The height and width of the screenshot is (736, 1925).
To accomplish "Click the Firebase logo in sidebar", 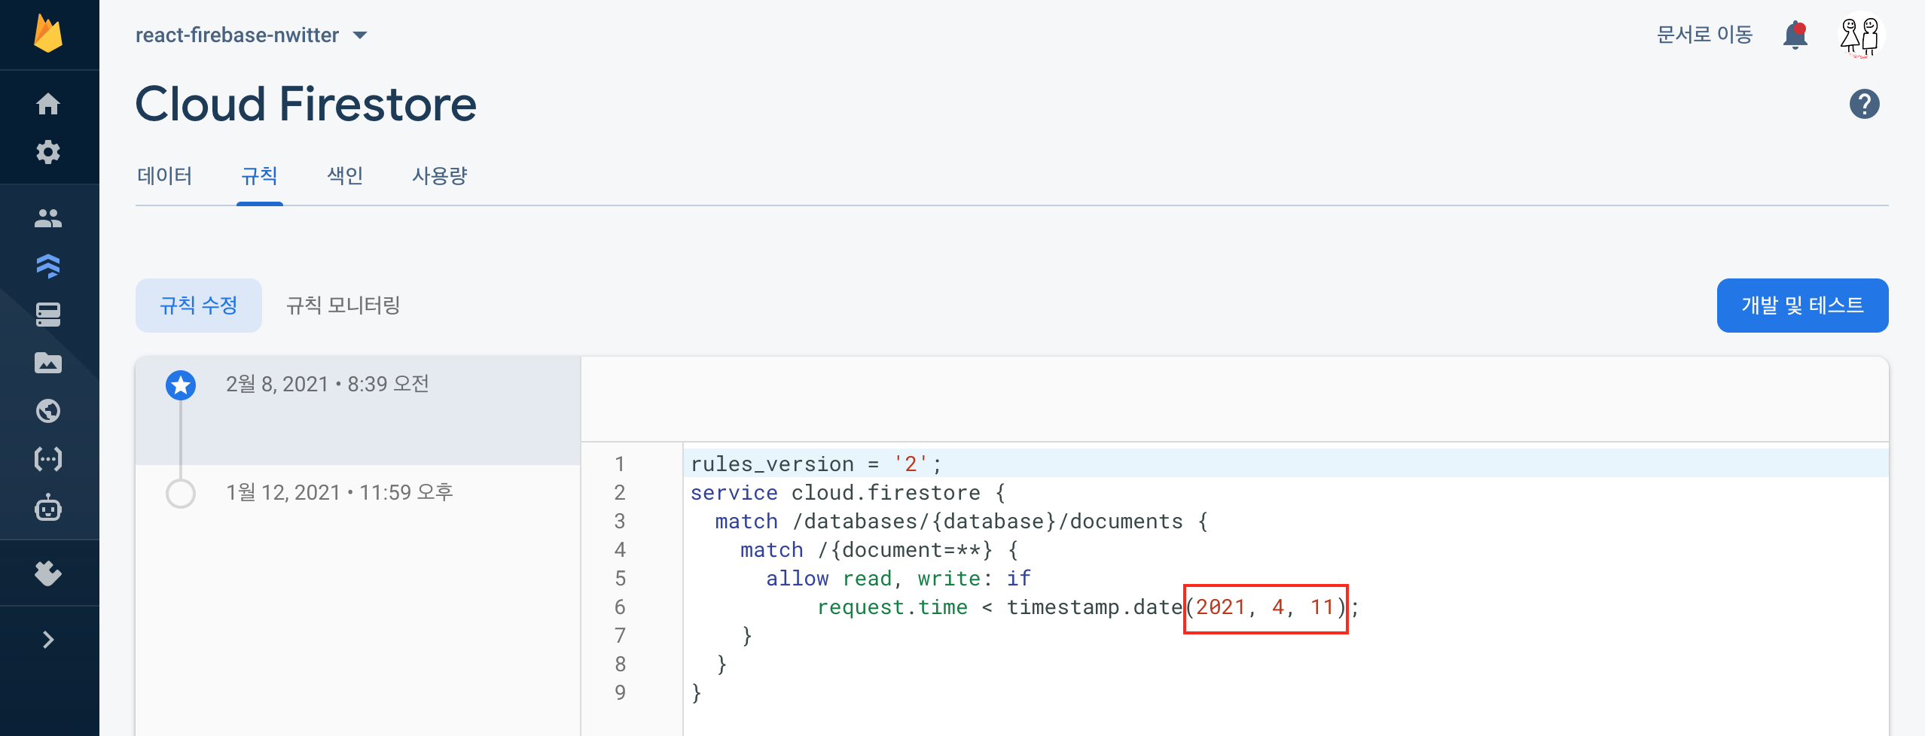I will point(48,35).
